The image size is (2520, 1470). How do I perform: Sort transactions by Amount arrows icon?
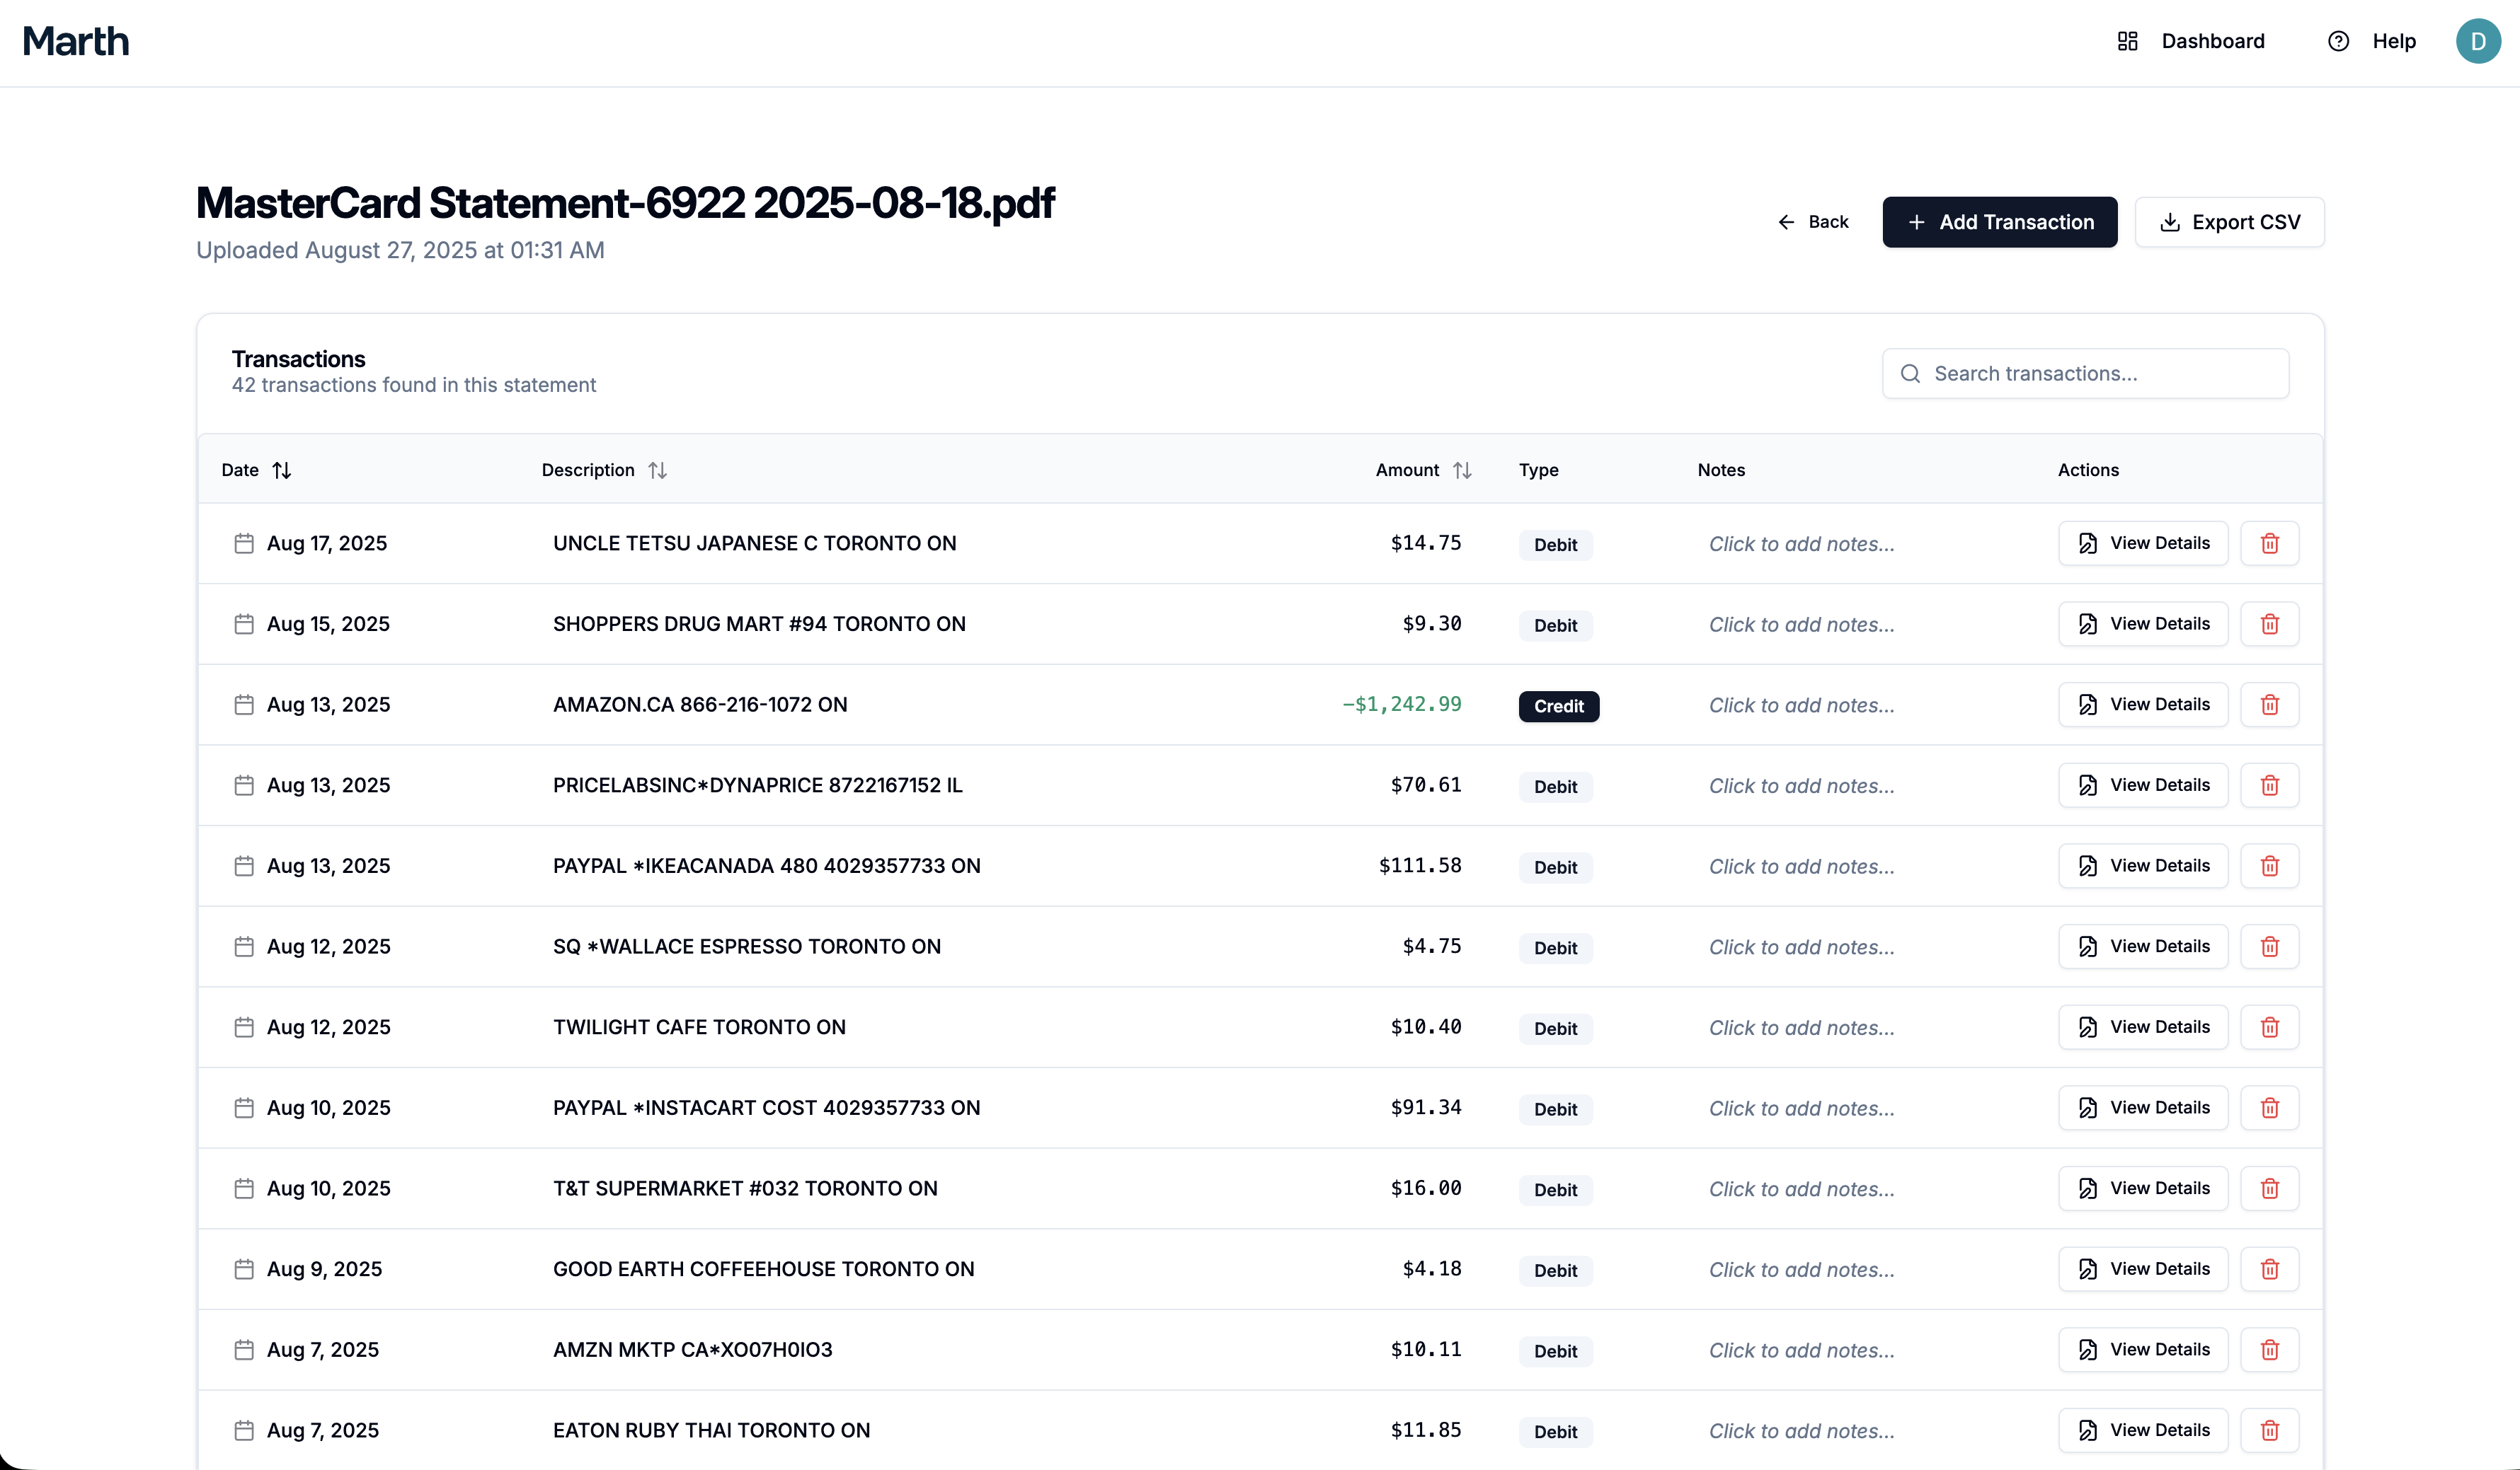pyautogui.click(x=1462, y=470)
